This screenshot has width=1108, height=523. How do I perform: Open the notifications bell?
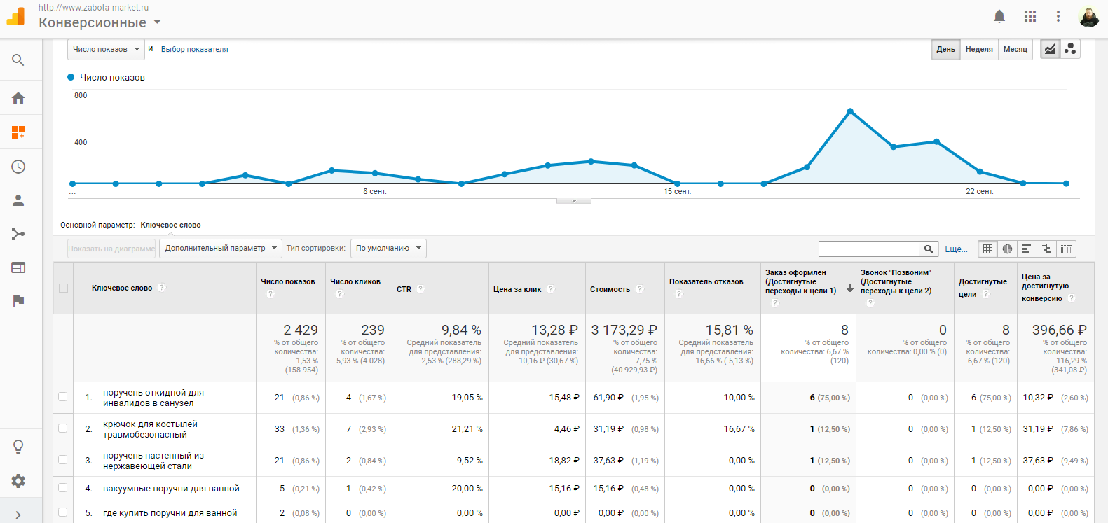[999, 16]
